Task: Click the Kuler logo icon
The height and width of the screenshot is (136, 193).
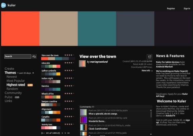Action: (x=3, y=5)
